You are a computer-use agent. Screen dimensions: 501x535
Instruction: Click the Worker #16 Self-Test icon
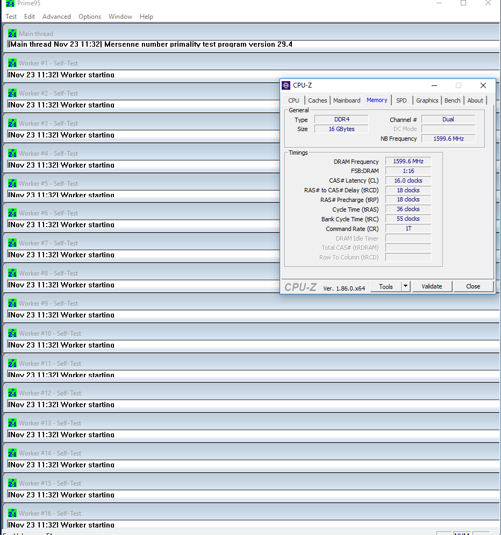click(12, 513)
